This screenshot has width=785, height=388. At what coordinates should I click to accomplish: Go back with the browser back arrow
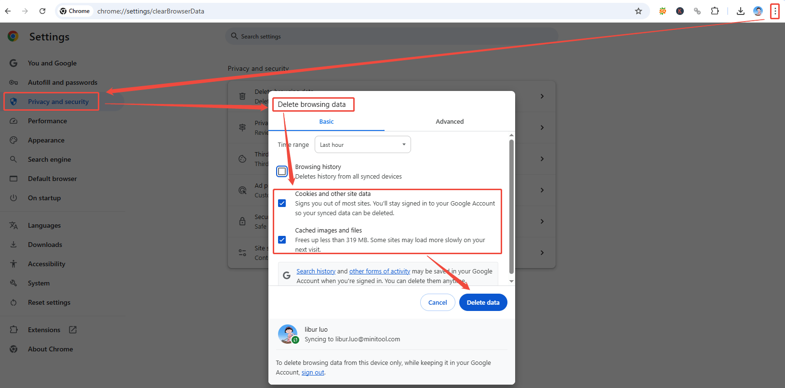click(8, 11)
